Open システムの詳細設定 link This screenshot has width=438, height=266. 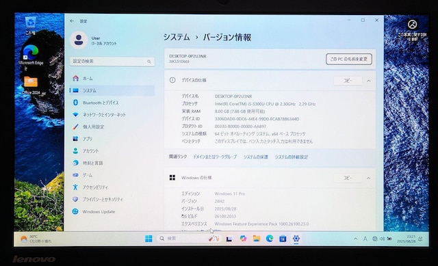(x=292, y=157)
